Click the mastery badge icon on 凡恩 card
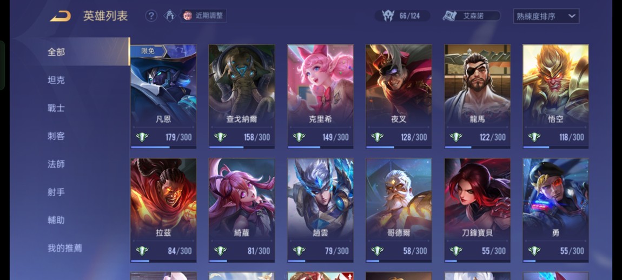This screenshot has height=280, width=622. (142, 137)
